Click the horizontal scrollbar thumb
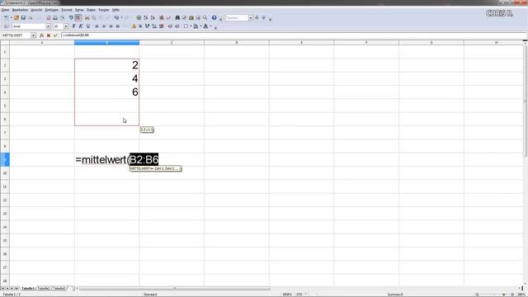Screen dimensions: 528x297 point(175,288)
